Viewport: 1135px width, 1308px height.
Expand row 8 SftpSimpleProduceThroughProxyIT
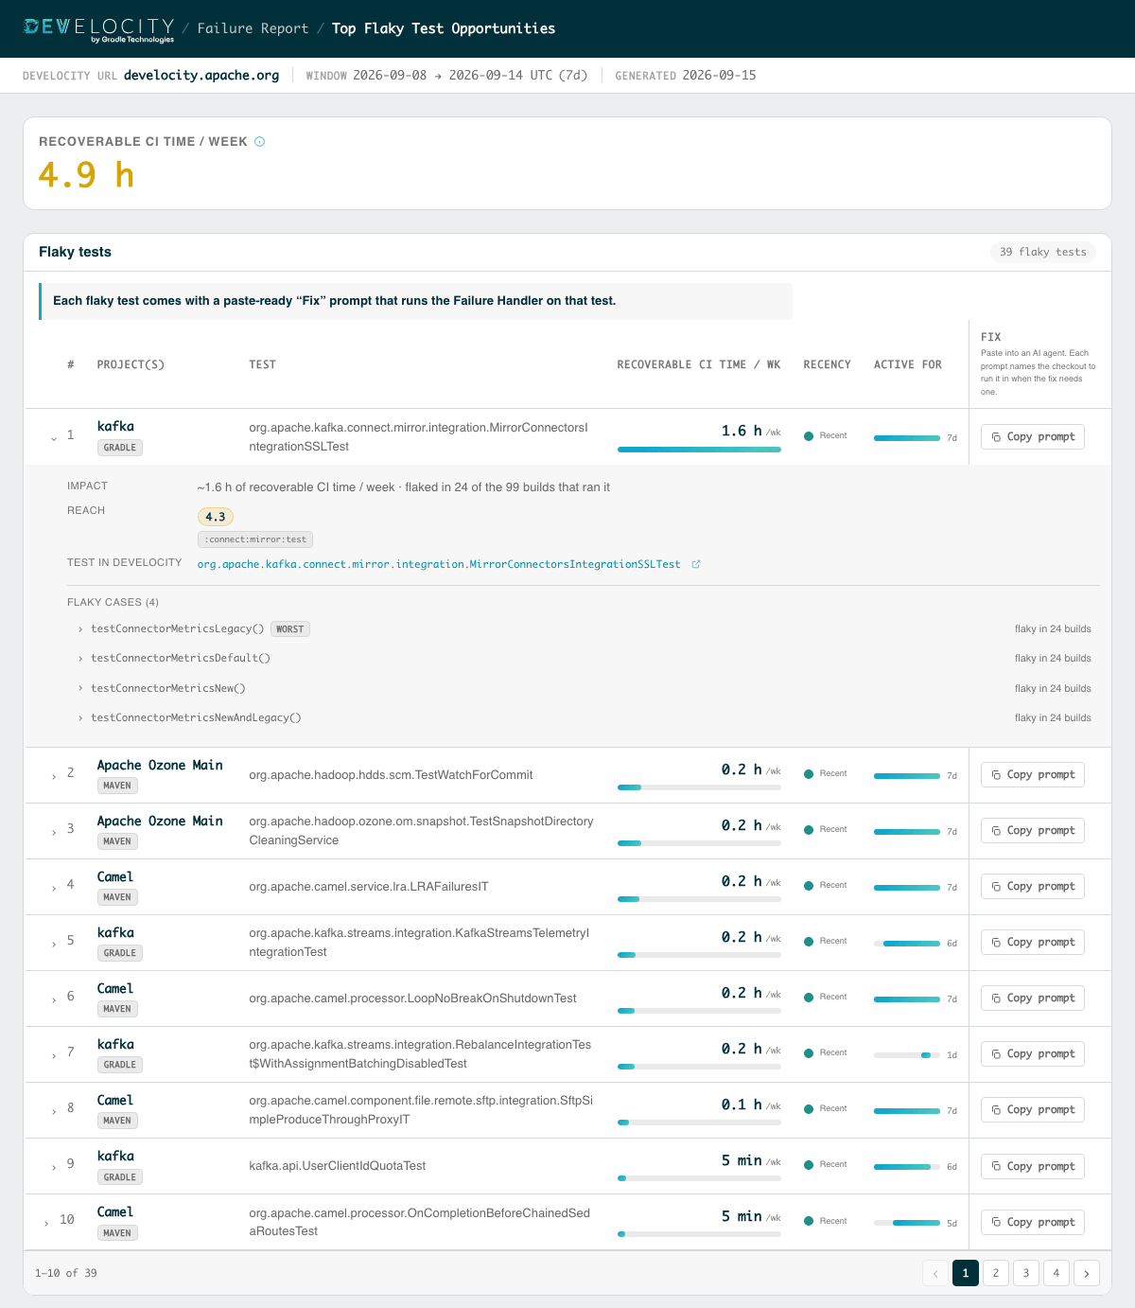[54, 1110]
